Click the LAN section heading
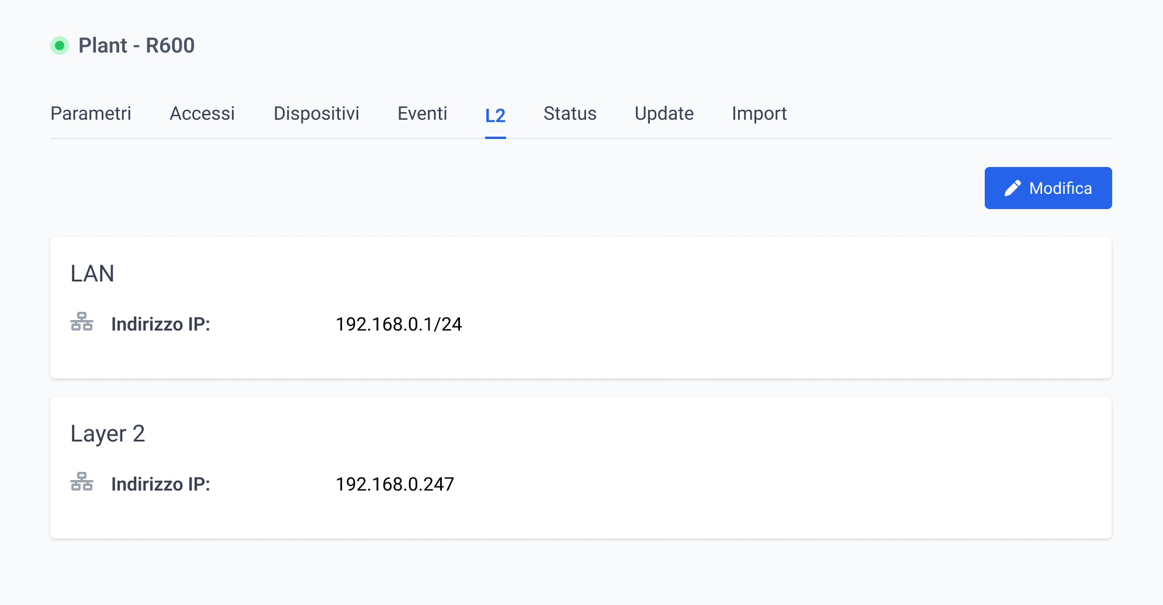The height and width of the screenshot is (605, 1163). [x=92, y=273]
